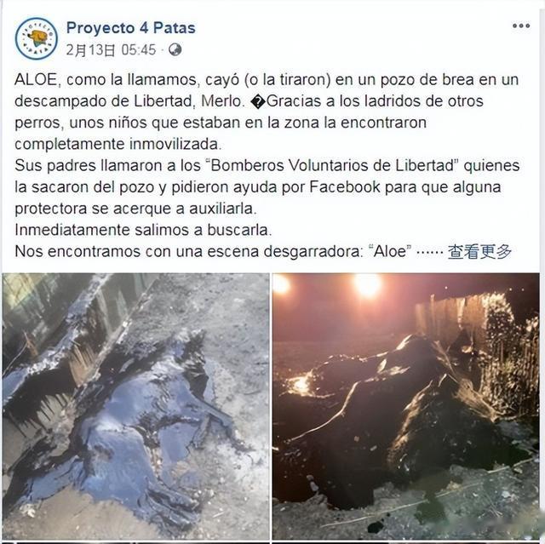Click the line Inmediatamente salimos a buscarla
This screenshot has width=545, height=544.
pyautogui.click(x=143, y=230)
